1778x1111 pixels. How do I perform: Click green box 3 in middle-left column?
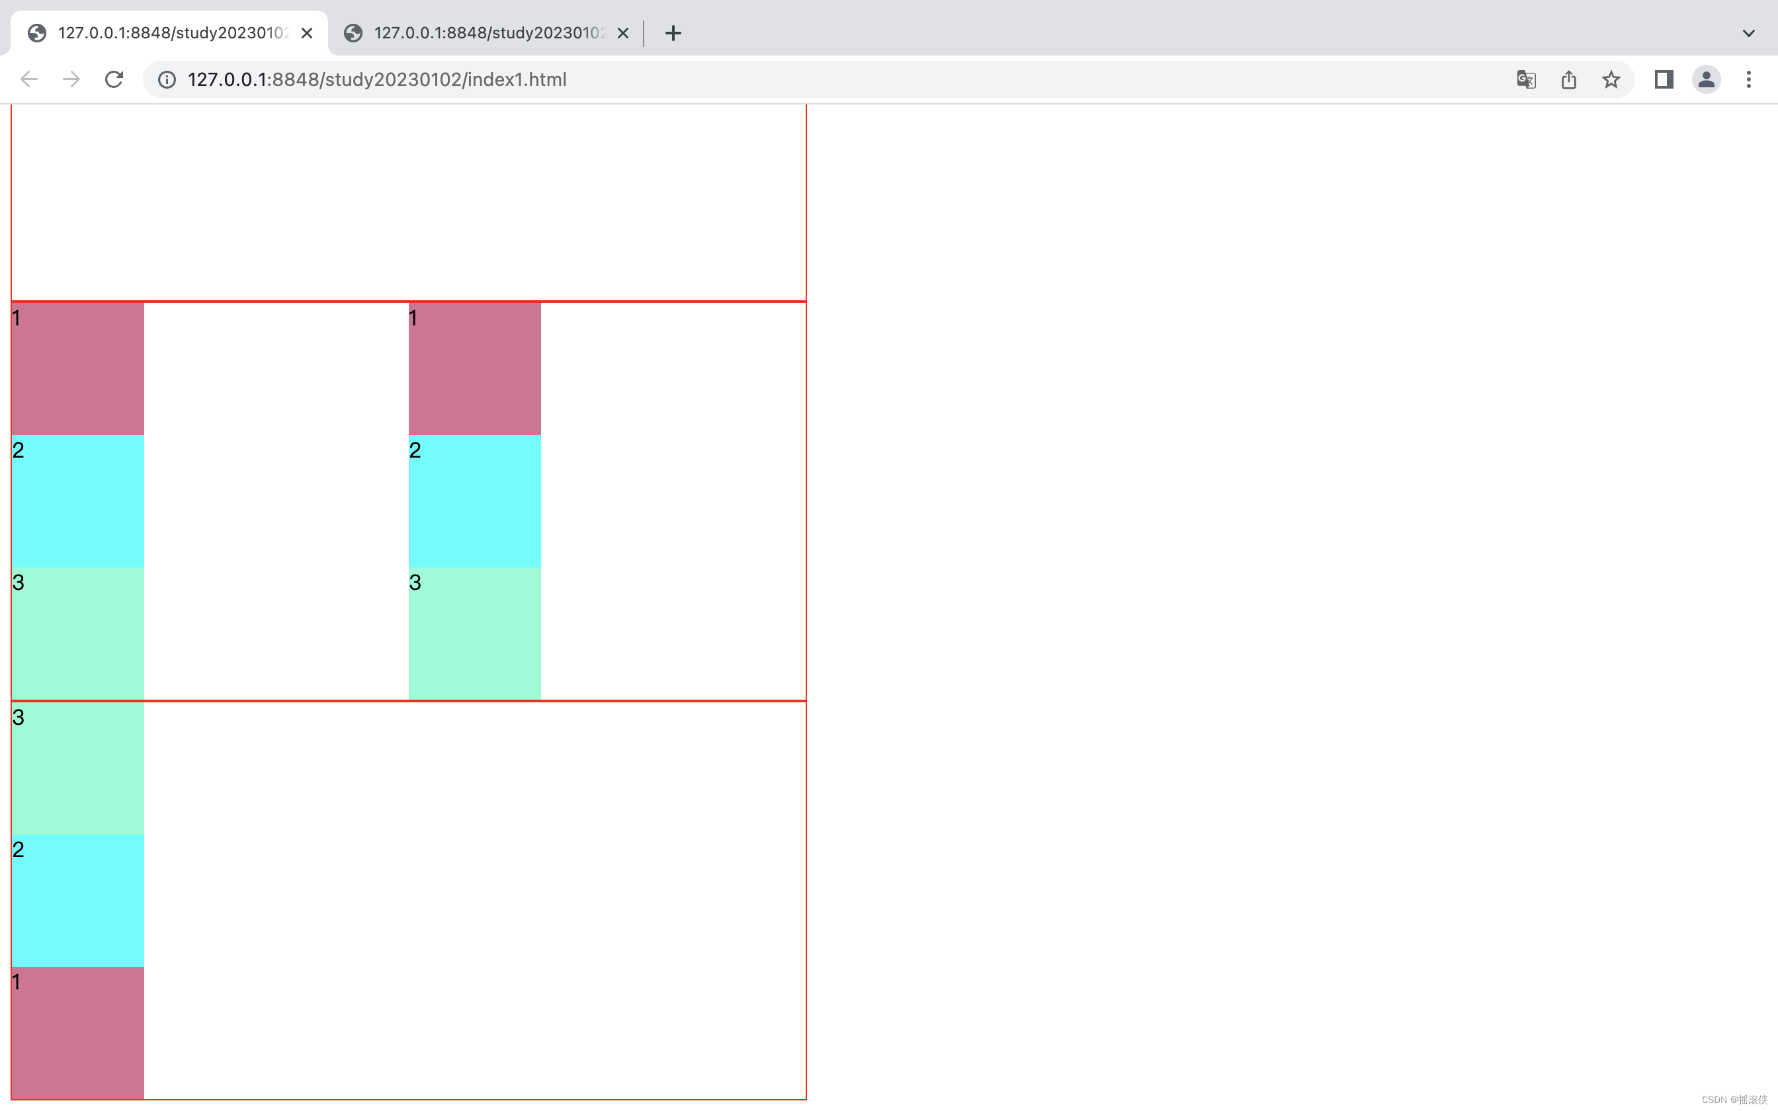coord(78,634)
